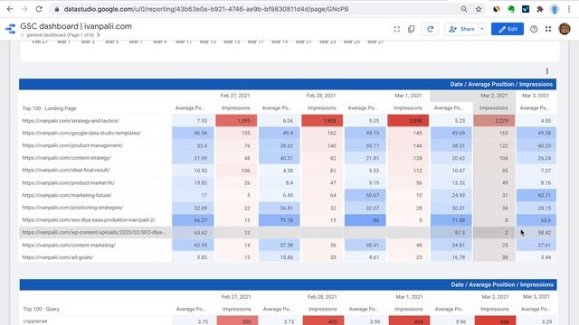The height and width of the screenshot is (325, 579).
Task: Open the Google apps grid icon
Action: (x=548, y=29)
